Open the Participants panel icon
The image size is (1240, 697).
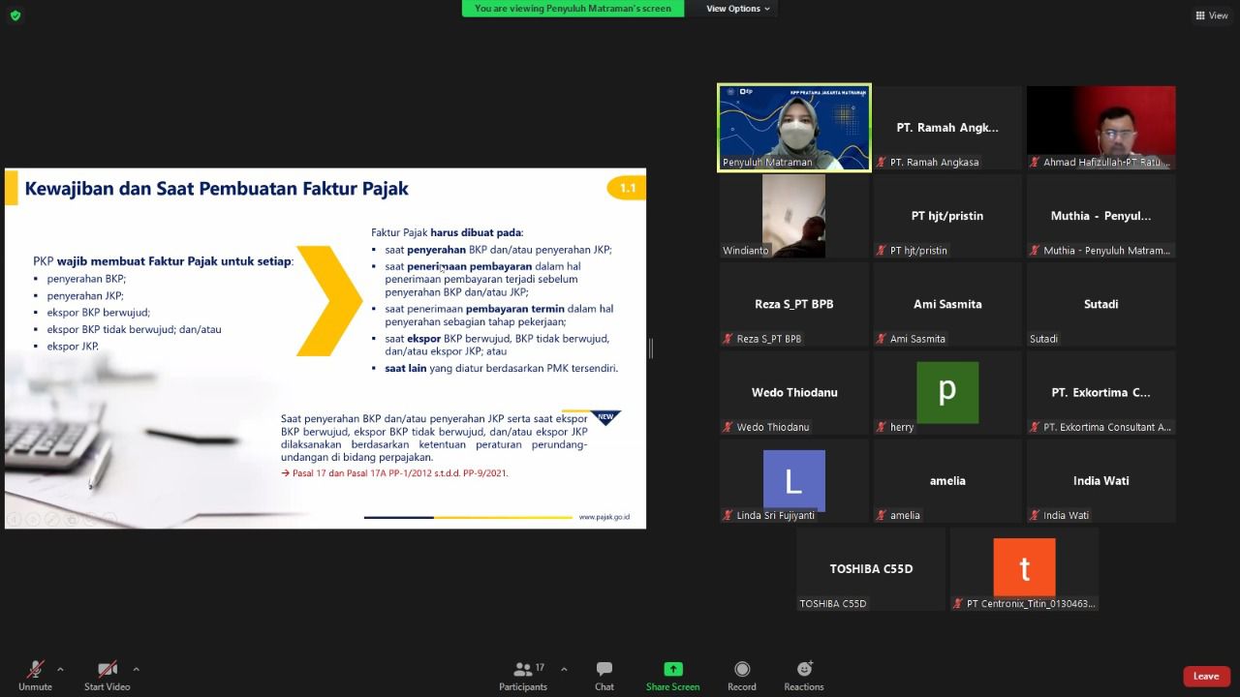point(523,669)
